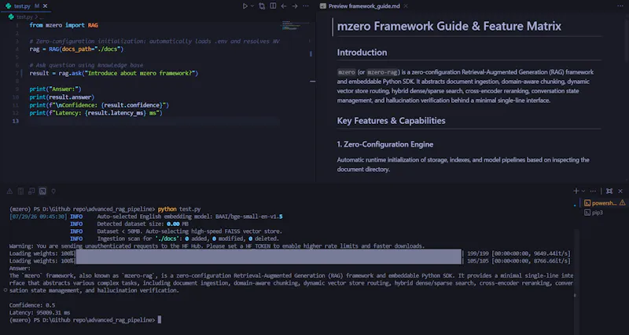The image size is (629, 335).
Task: Click the code minimap in test.py editor
Action: 296,25
